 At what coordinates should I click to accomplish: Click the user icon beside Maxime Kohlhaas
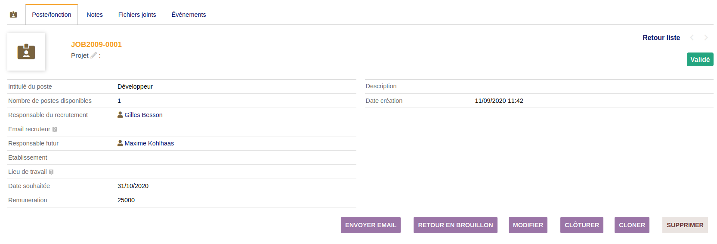pos(120,143)
